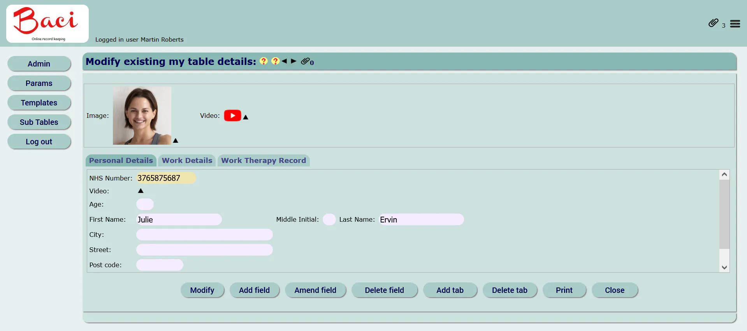This screenshot has height=331, width=747.
Task: Click the triangle in the Personal Details Video row
Action: 141,191
